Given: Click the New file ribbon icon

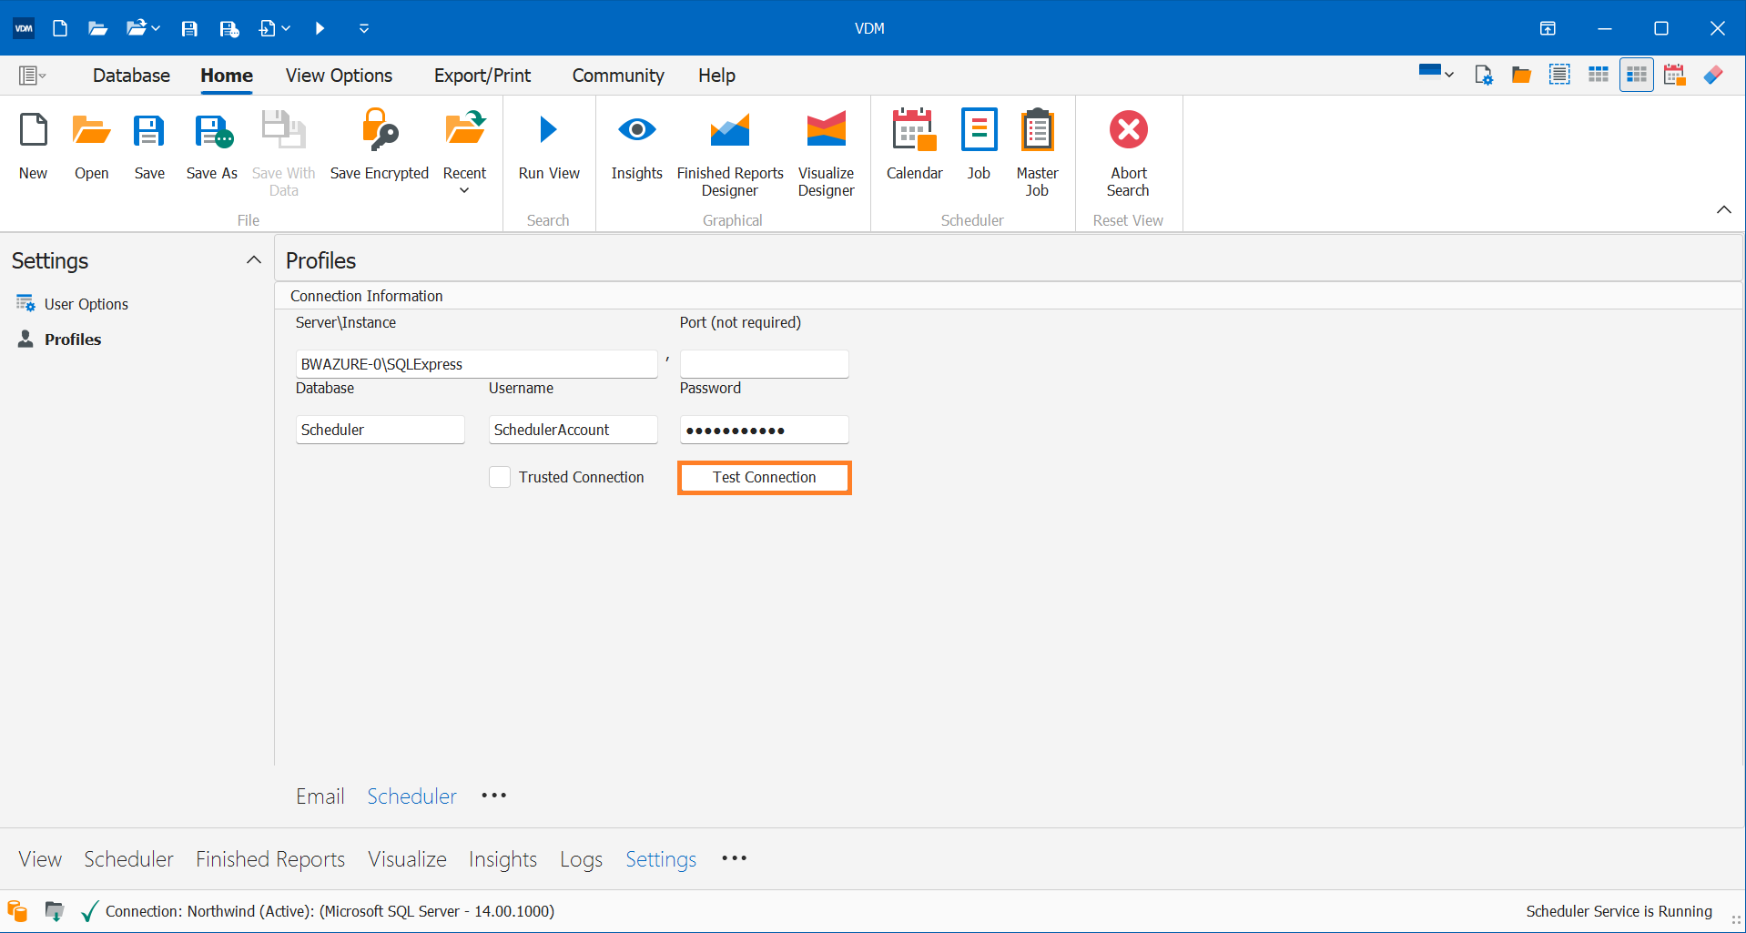Looking at the screenshot, I should point(33,146).
